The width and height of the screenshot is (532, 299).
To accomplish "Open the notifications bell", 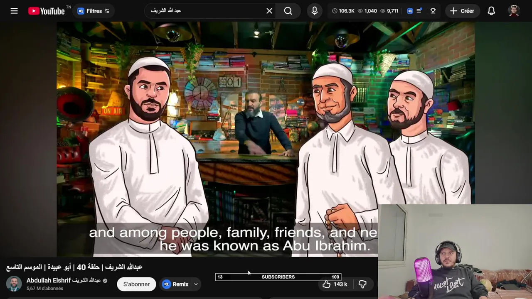I will (x=491, y=11).
